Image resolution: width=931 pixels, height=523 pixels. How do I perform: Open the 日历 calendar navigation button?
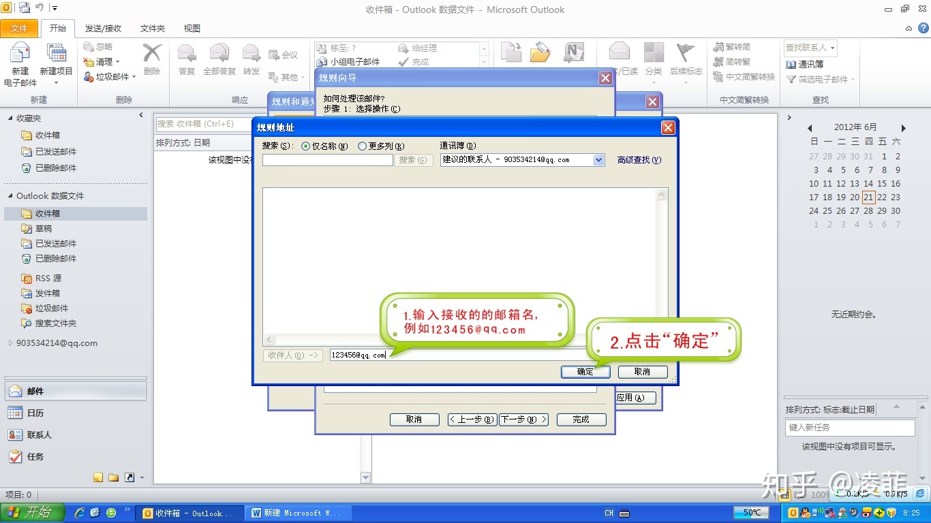[75, 413]
